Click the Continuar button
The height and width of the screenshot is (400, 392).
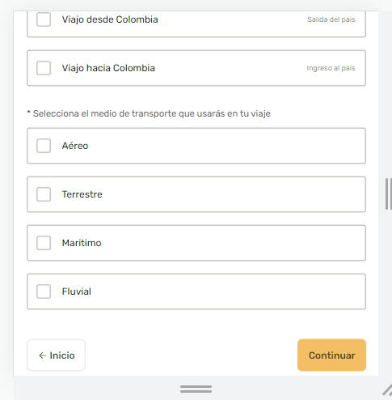tap(331, 355)
